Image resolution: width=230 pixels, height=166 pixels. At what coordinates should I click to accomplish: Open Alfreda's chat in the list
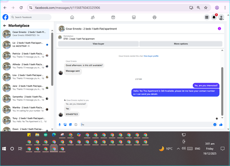click(25, 66)
